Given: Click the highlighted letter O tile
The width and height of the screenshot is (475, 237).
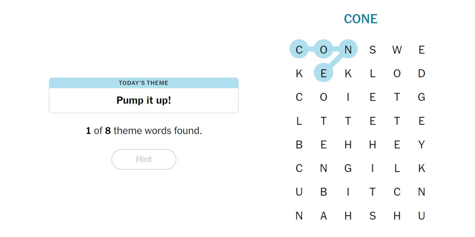Looking at the screenshot, I should click(x=324, y=49).
